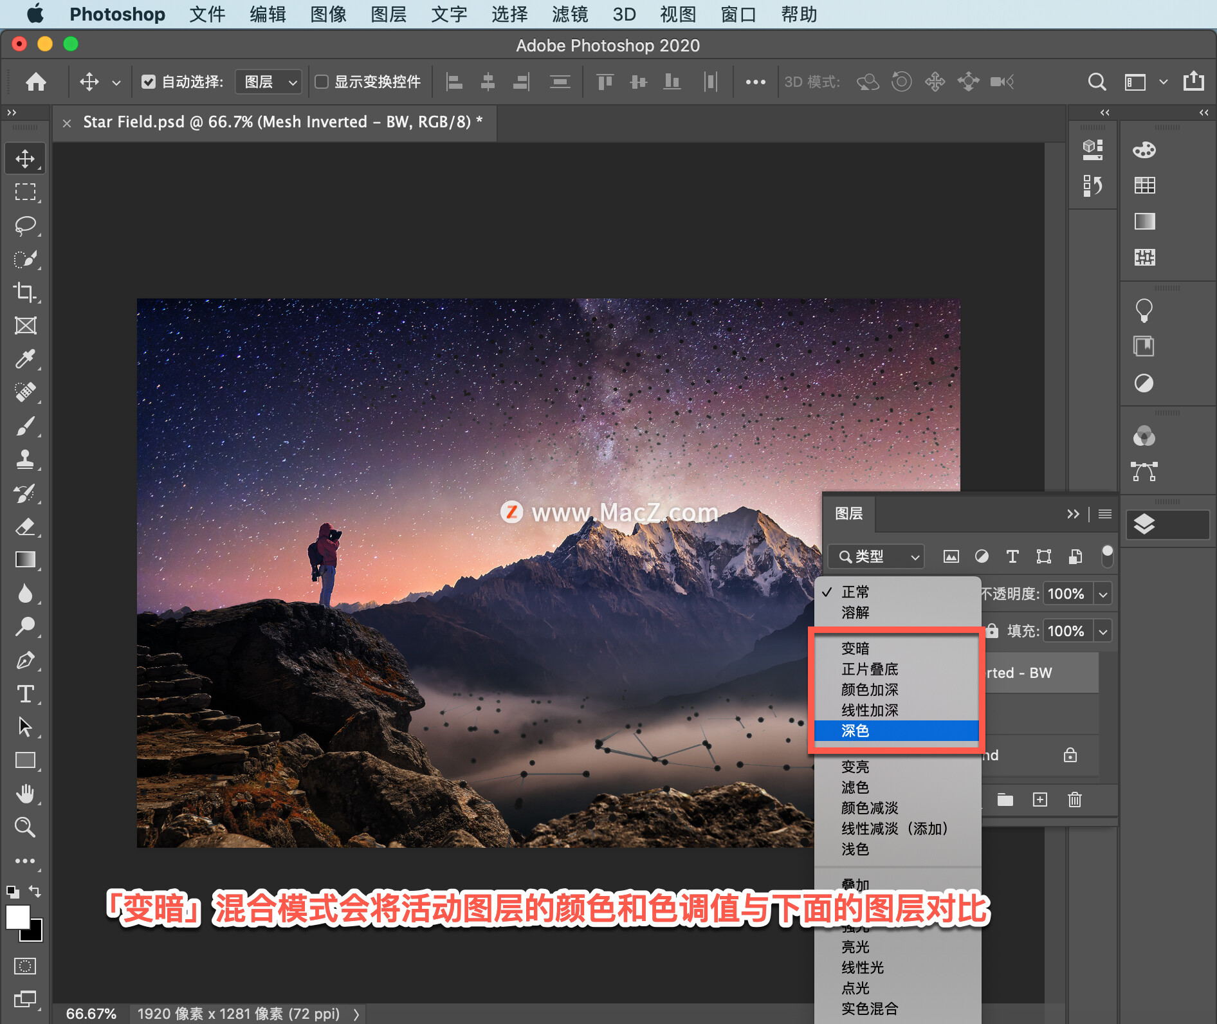This screenshot has width=1217, height=1024.
Task: Select the Crop tool
Action: click(x=25, y=292)
